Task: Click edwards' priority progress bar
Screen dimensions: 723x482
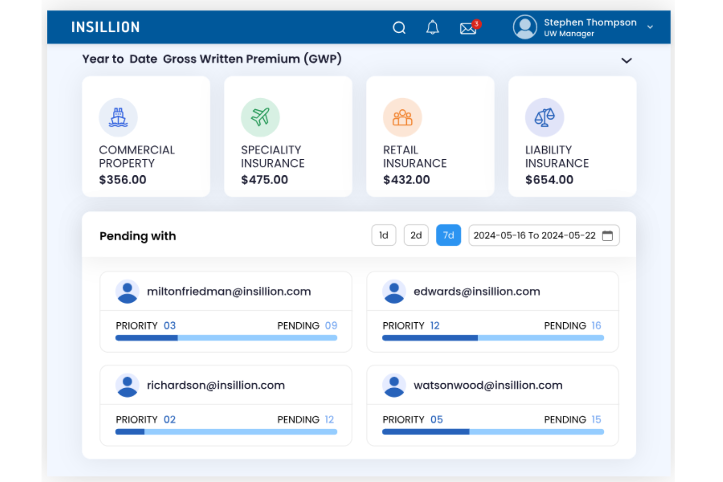Action: (493, 338)
